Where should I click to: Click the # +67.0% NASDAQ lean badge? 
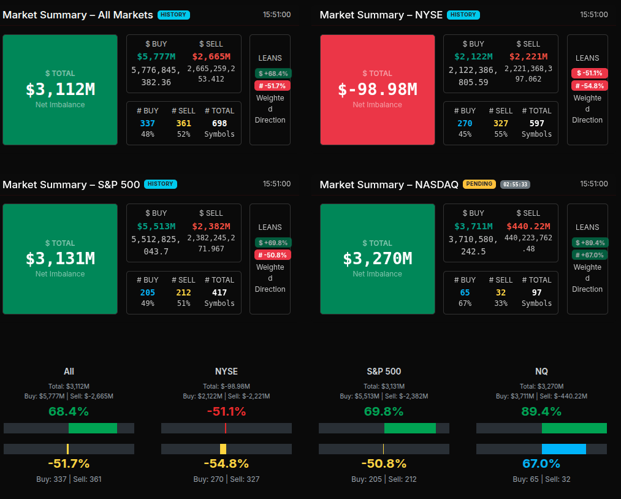590,255
